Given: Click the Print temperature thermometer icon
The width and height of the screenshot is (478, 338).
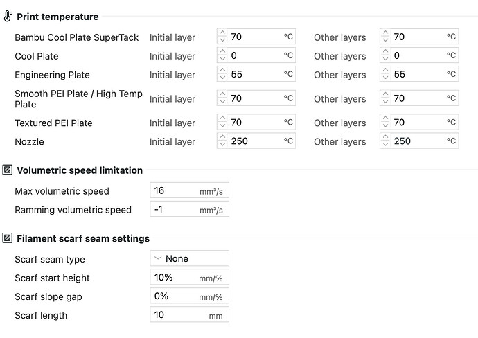Looking at the screenshot, I should click(x=8, y=17).
